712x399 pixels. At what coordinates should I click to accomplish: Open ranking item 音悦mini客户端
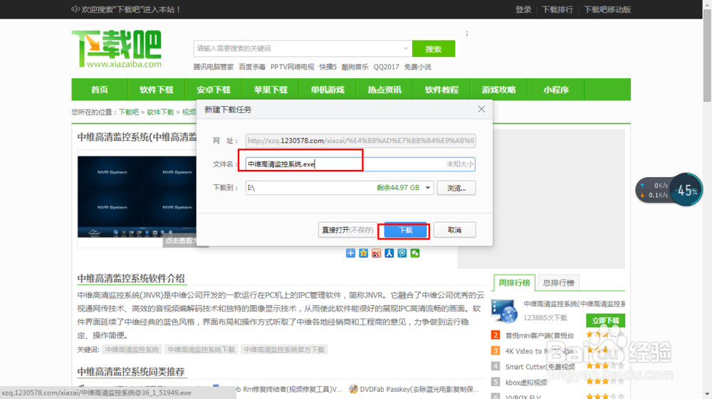click(540, 336)
